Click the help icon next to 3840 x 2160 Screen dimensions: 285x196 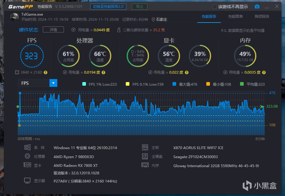tap(46, 72)
